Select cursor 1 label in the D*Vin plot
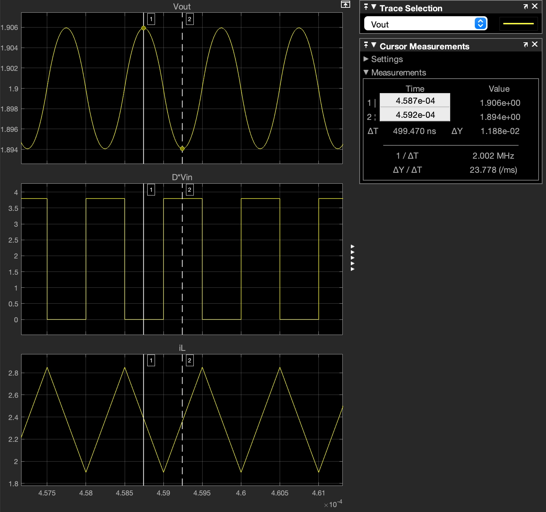This screenshot has height=512, width=546. pyautogui.click(x=151, y=190)
